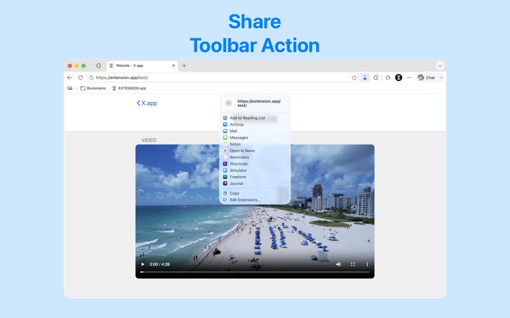Close the Website - X.app tab
The height and width of the screenshot is (318, 510).
(173, 66)
